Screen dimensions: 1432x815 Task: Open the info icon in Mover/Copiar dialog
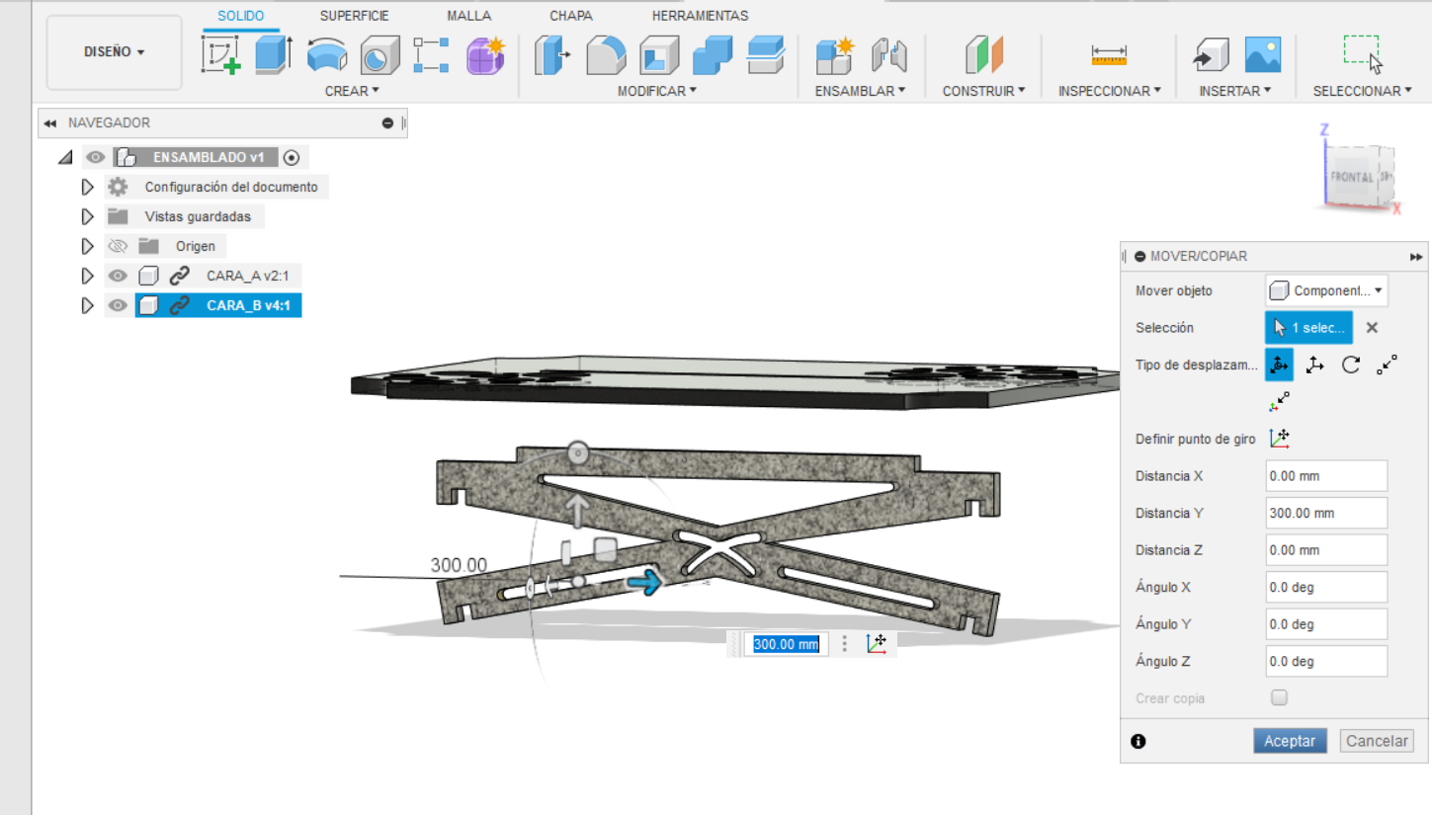[x=1137, y=741]
